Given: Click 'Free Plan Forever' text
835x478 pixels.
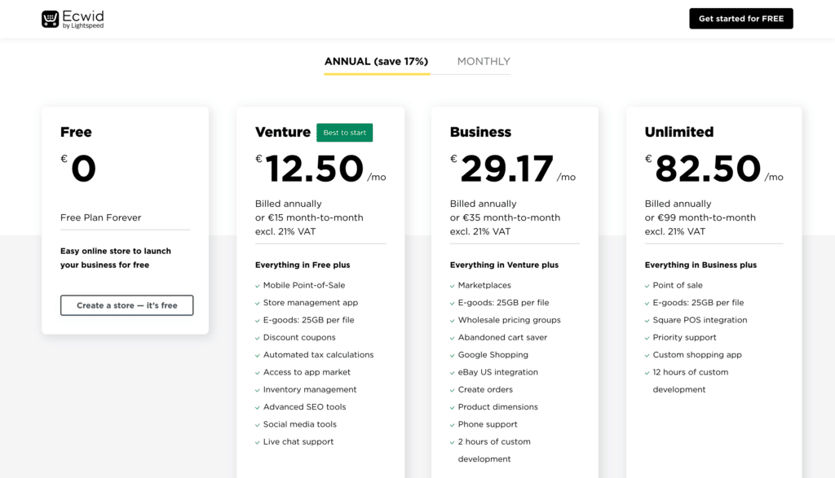Looking at the screenshot, I should [x=100, y=217].
